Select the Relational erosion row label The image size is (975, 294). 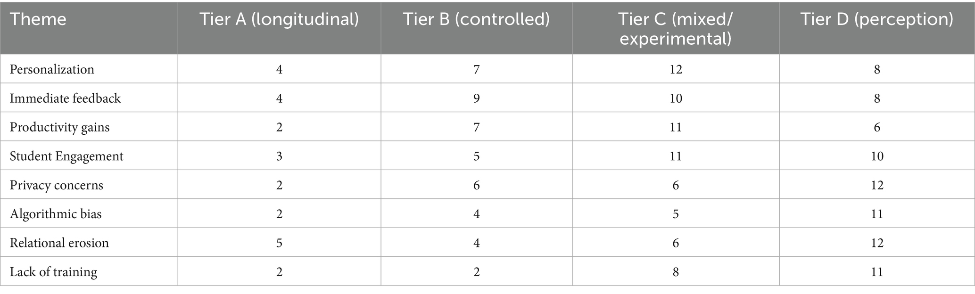[59, 243]
